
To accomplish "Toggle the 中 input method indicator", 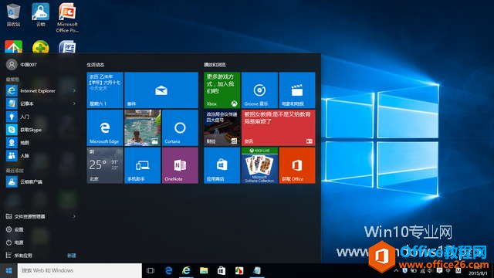I will pos(448,271).
